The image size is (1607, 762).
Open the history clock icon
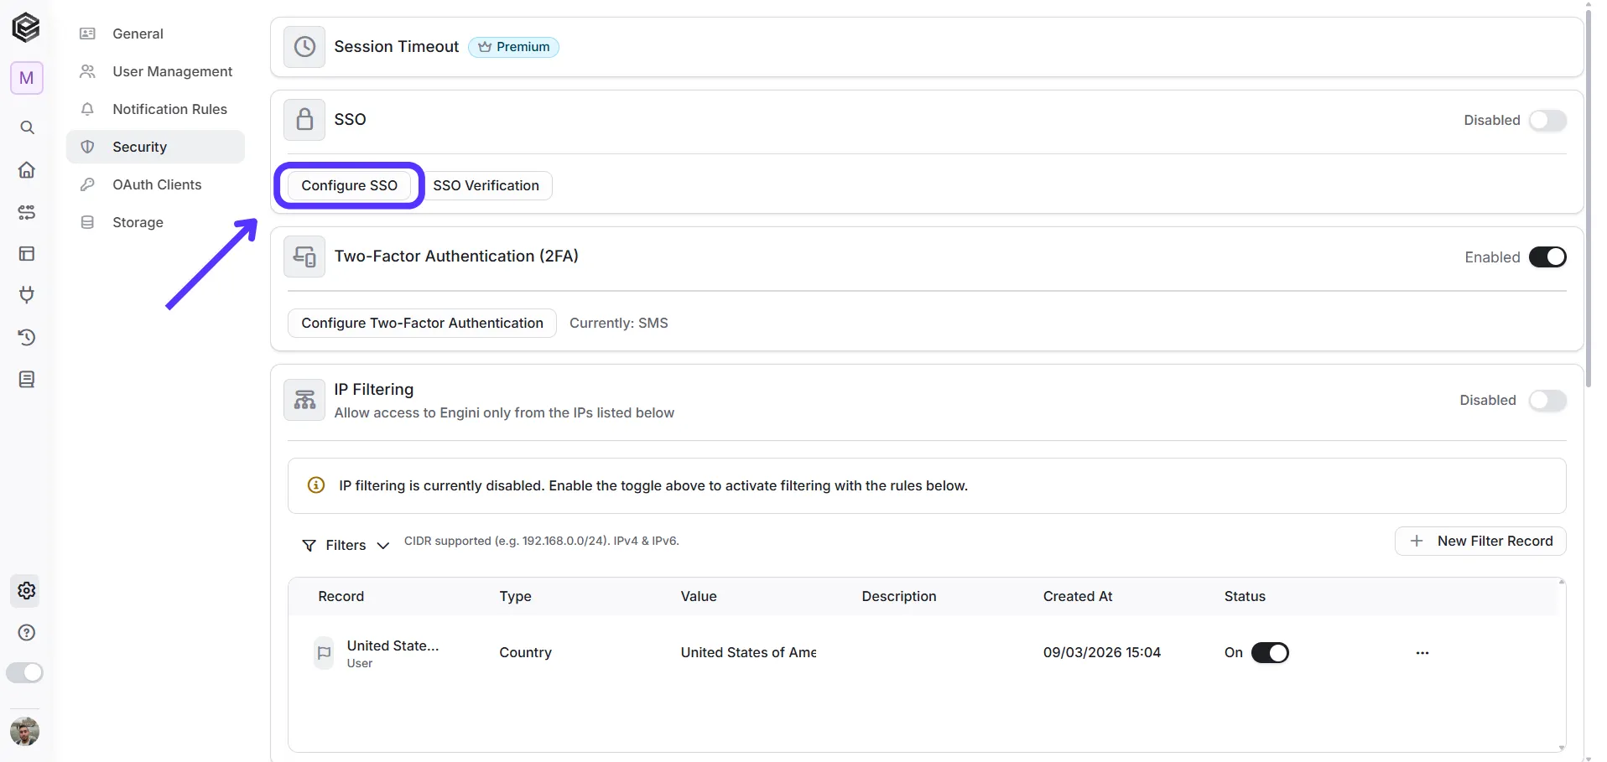coord(27,337)
